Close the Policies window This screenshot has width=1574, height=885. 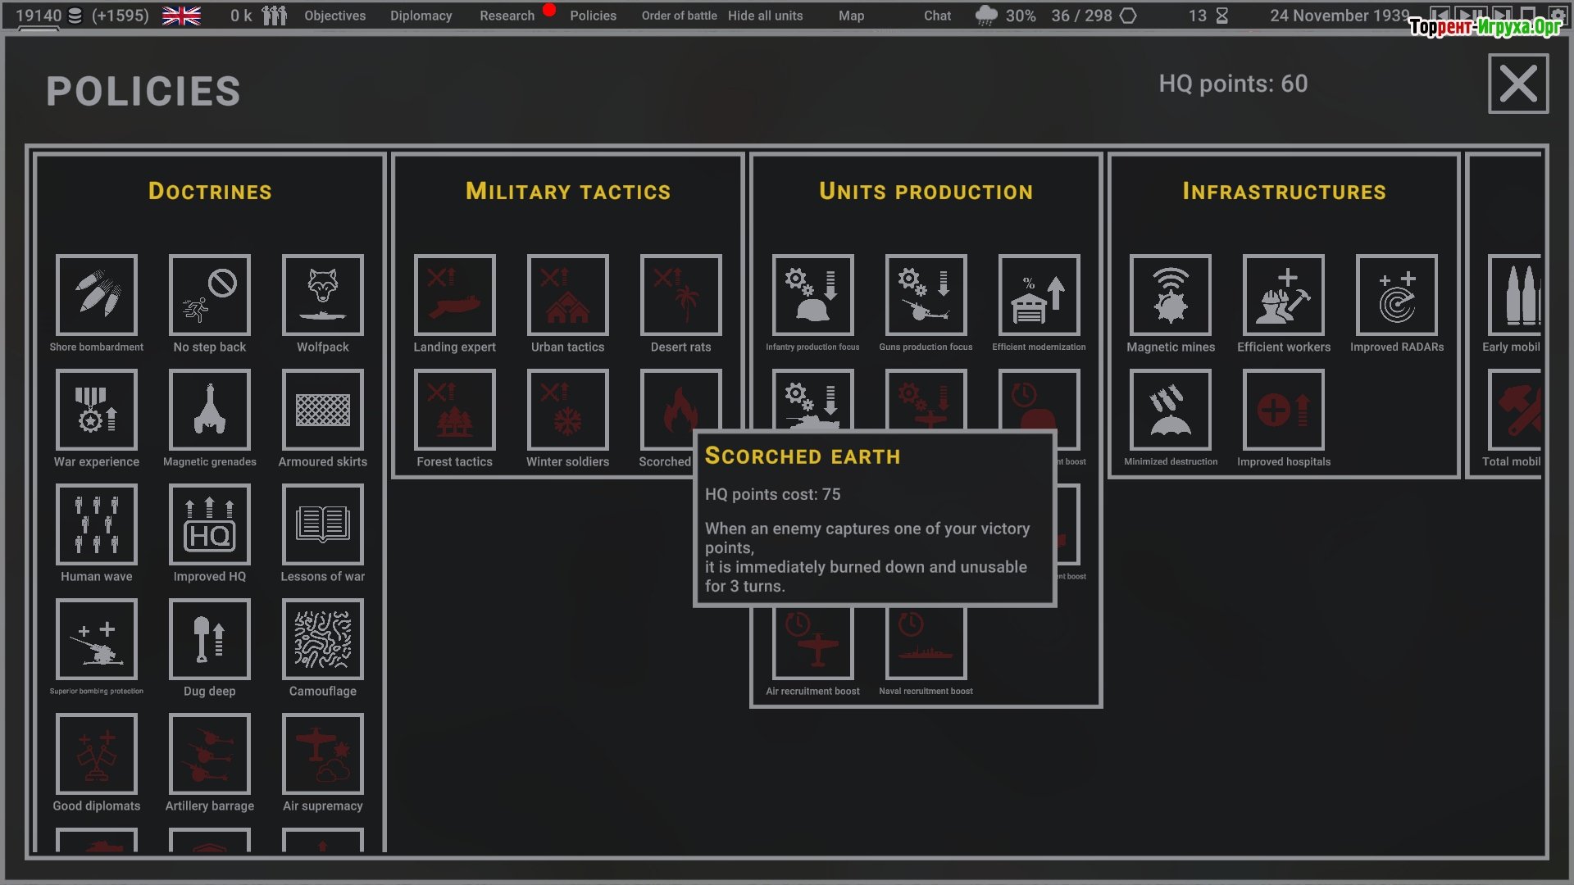click(x=1517, y=84)
